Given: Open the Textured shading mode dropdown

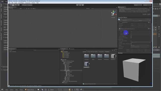Looking at the screenshot, I should pos(14,9).
